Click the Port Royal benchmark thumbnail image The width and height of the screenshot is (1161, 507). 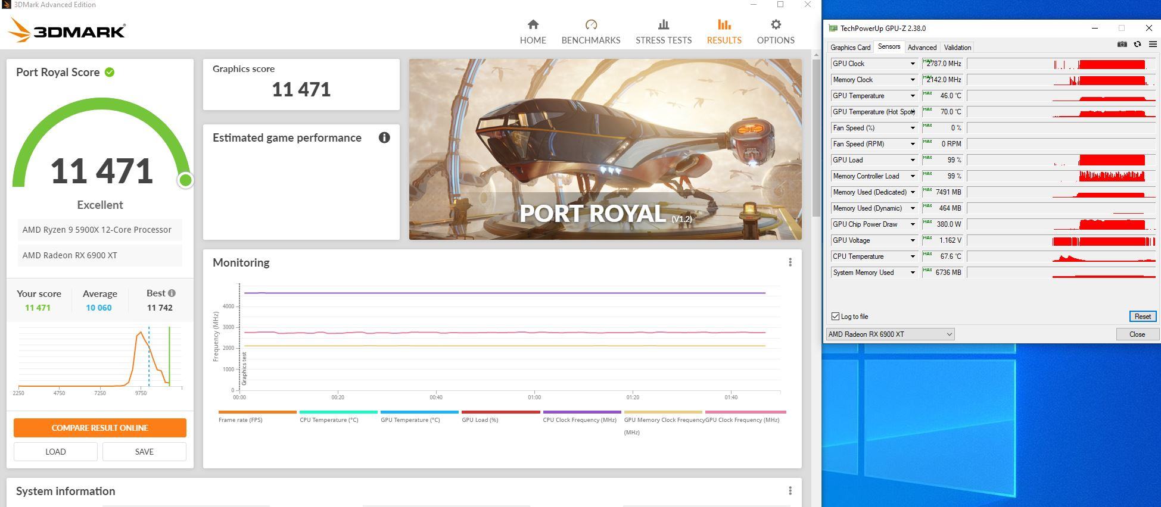[605, 149]
